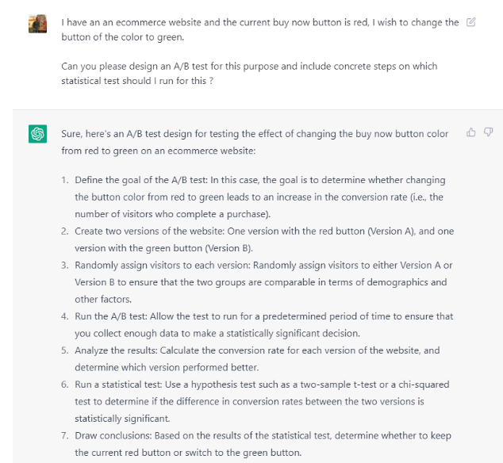Click the thumbs up feedback icon

coord(471,132)
